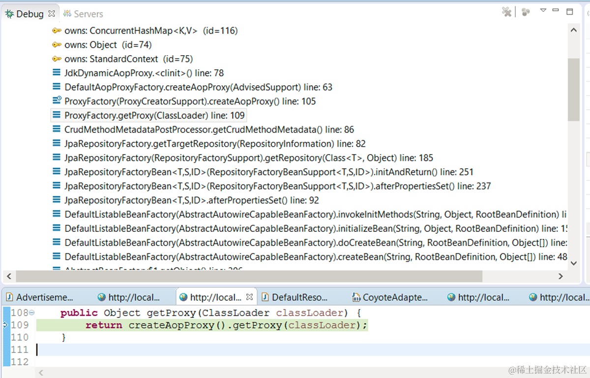Click the Remove All Terminated Launches icon
This screenshot has height=378, width=590.
506,12
